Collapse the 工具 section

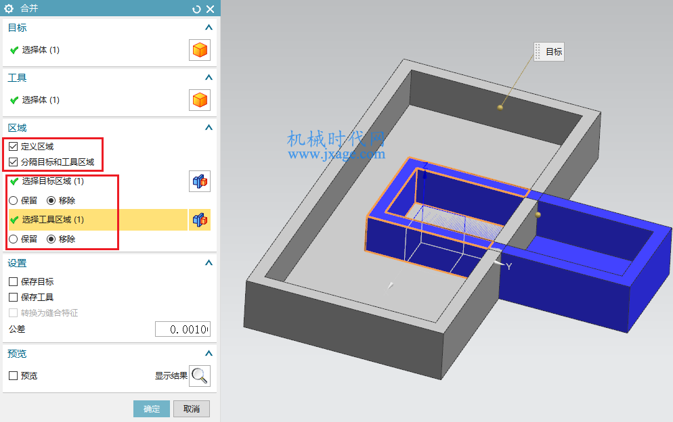(209, 78)
